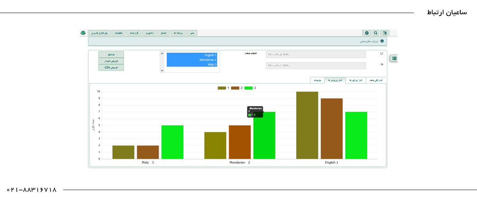Click the magnifier search icon

[x=376, y=33]
